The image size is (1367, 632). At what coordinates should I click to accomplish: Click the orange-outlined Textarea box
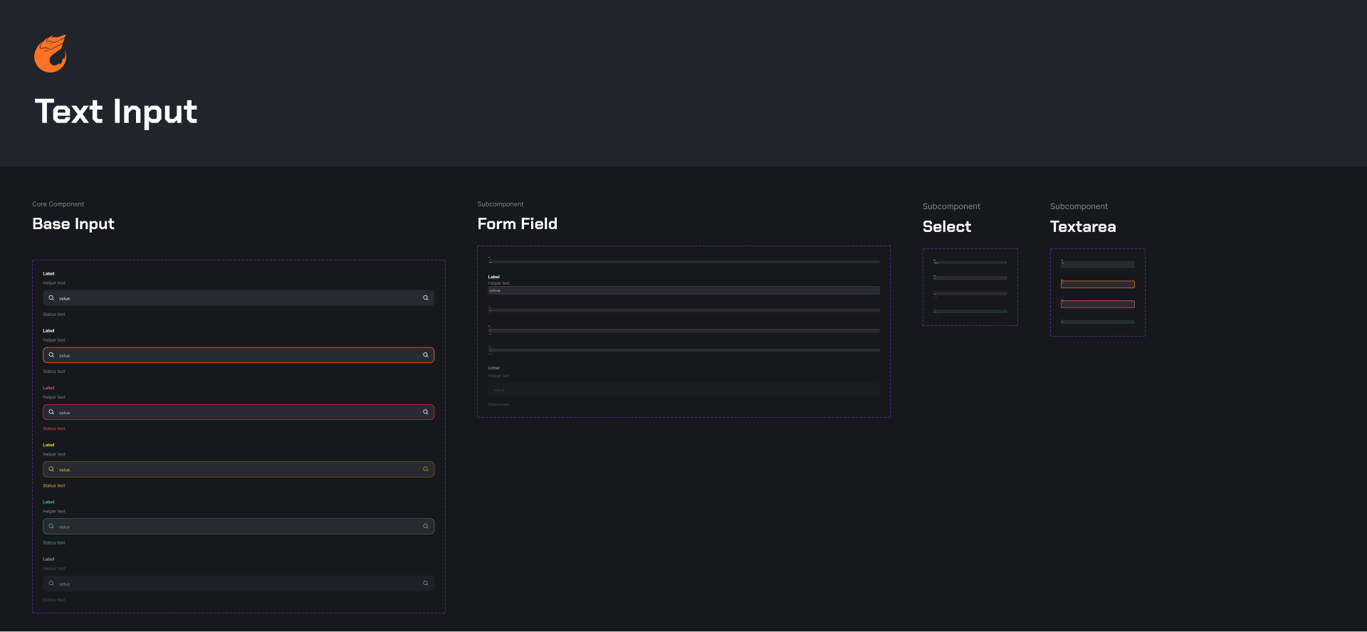click(x=1098, y=285)
